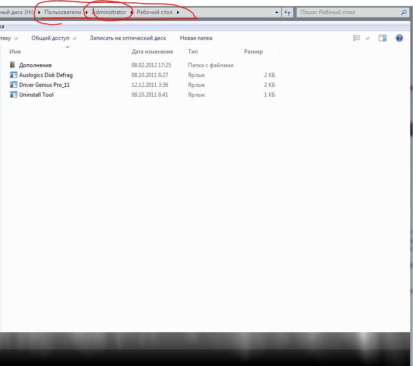Click the refresh button beside the address bar
Screen dimensions: 413x366
[287, 12]
